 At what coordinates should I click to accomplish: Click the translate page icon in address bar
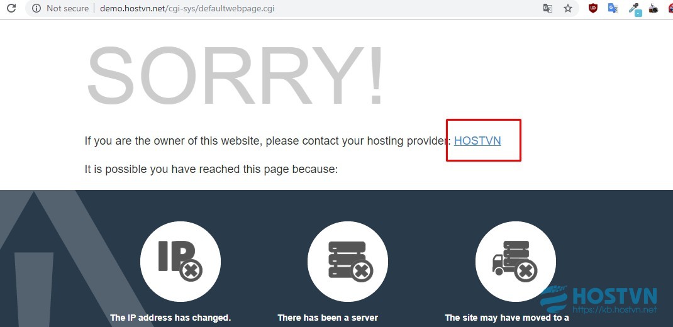click(548, 8)
